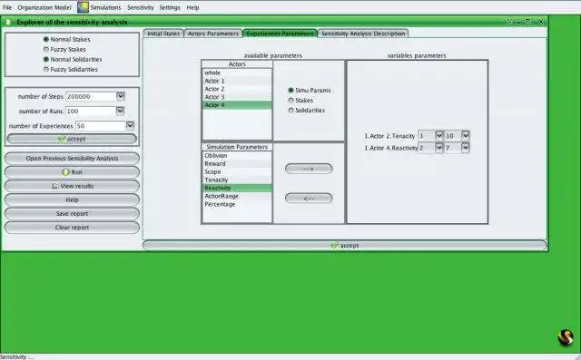This screenshot has width=581, height=360.
Task: Select 'Actor 2' in the Actors list
Action: (237, 89)
